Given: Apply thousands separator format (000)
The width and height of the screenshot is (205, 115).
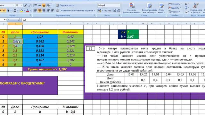Looking at the screenshot, I should pyautogui.click(x=110, y=11).
